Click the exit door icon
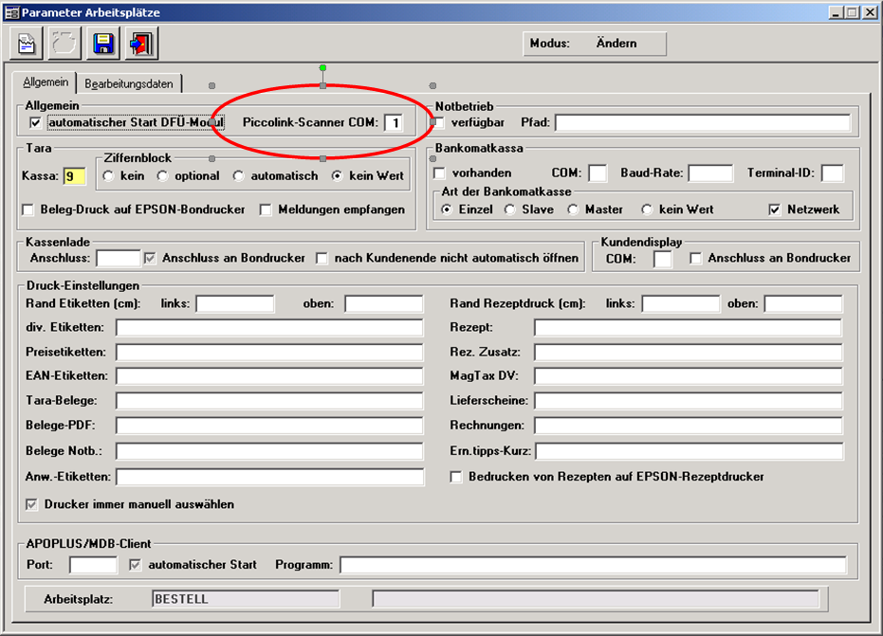The image size is (883, 636). pyautogui.click(x=140, y=44)
